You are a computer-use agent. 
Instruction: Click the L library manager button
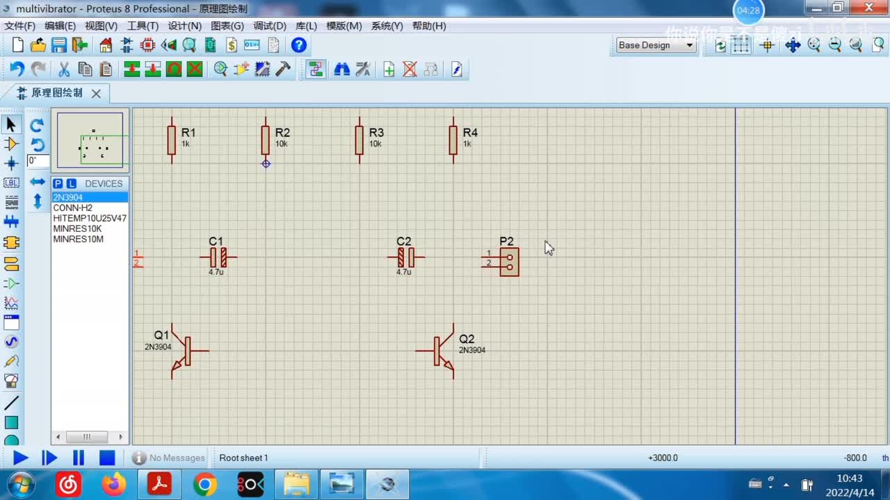72,184
